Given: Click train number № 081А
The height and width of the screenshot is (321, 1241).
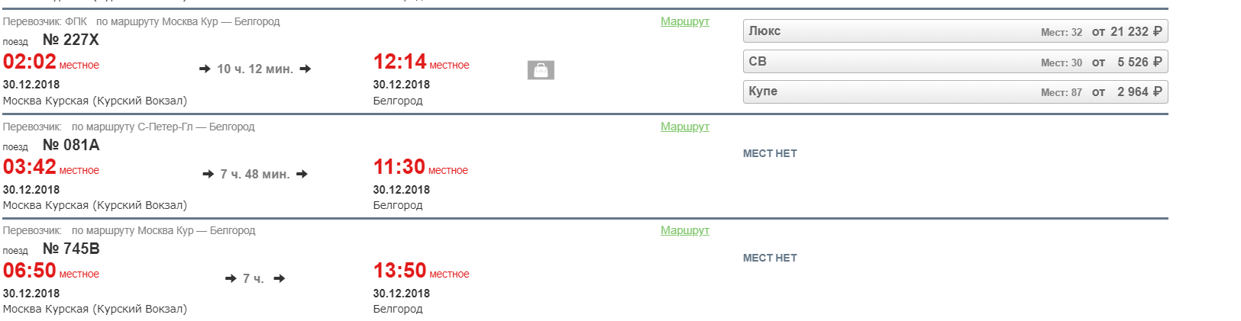Looking at the screenshot, I should coord(70,145).
